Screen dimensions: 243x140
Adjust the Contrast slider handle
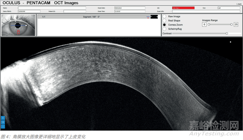(x=227, y=33)
